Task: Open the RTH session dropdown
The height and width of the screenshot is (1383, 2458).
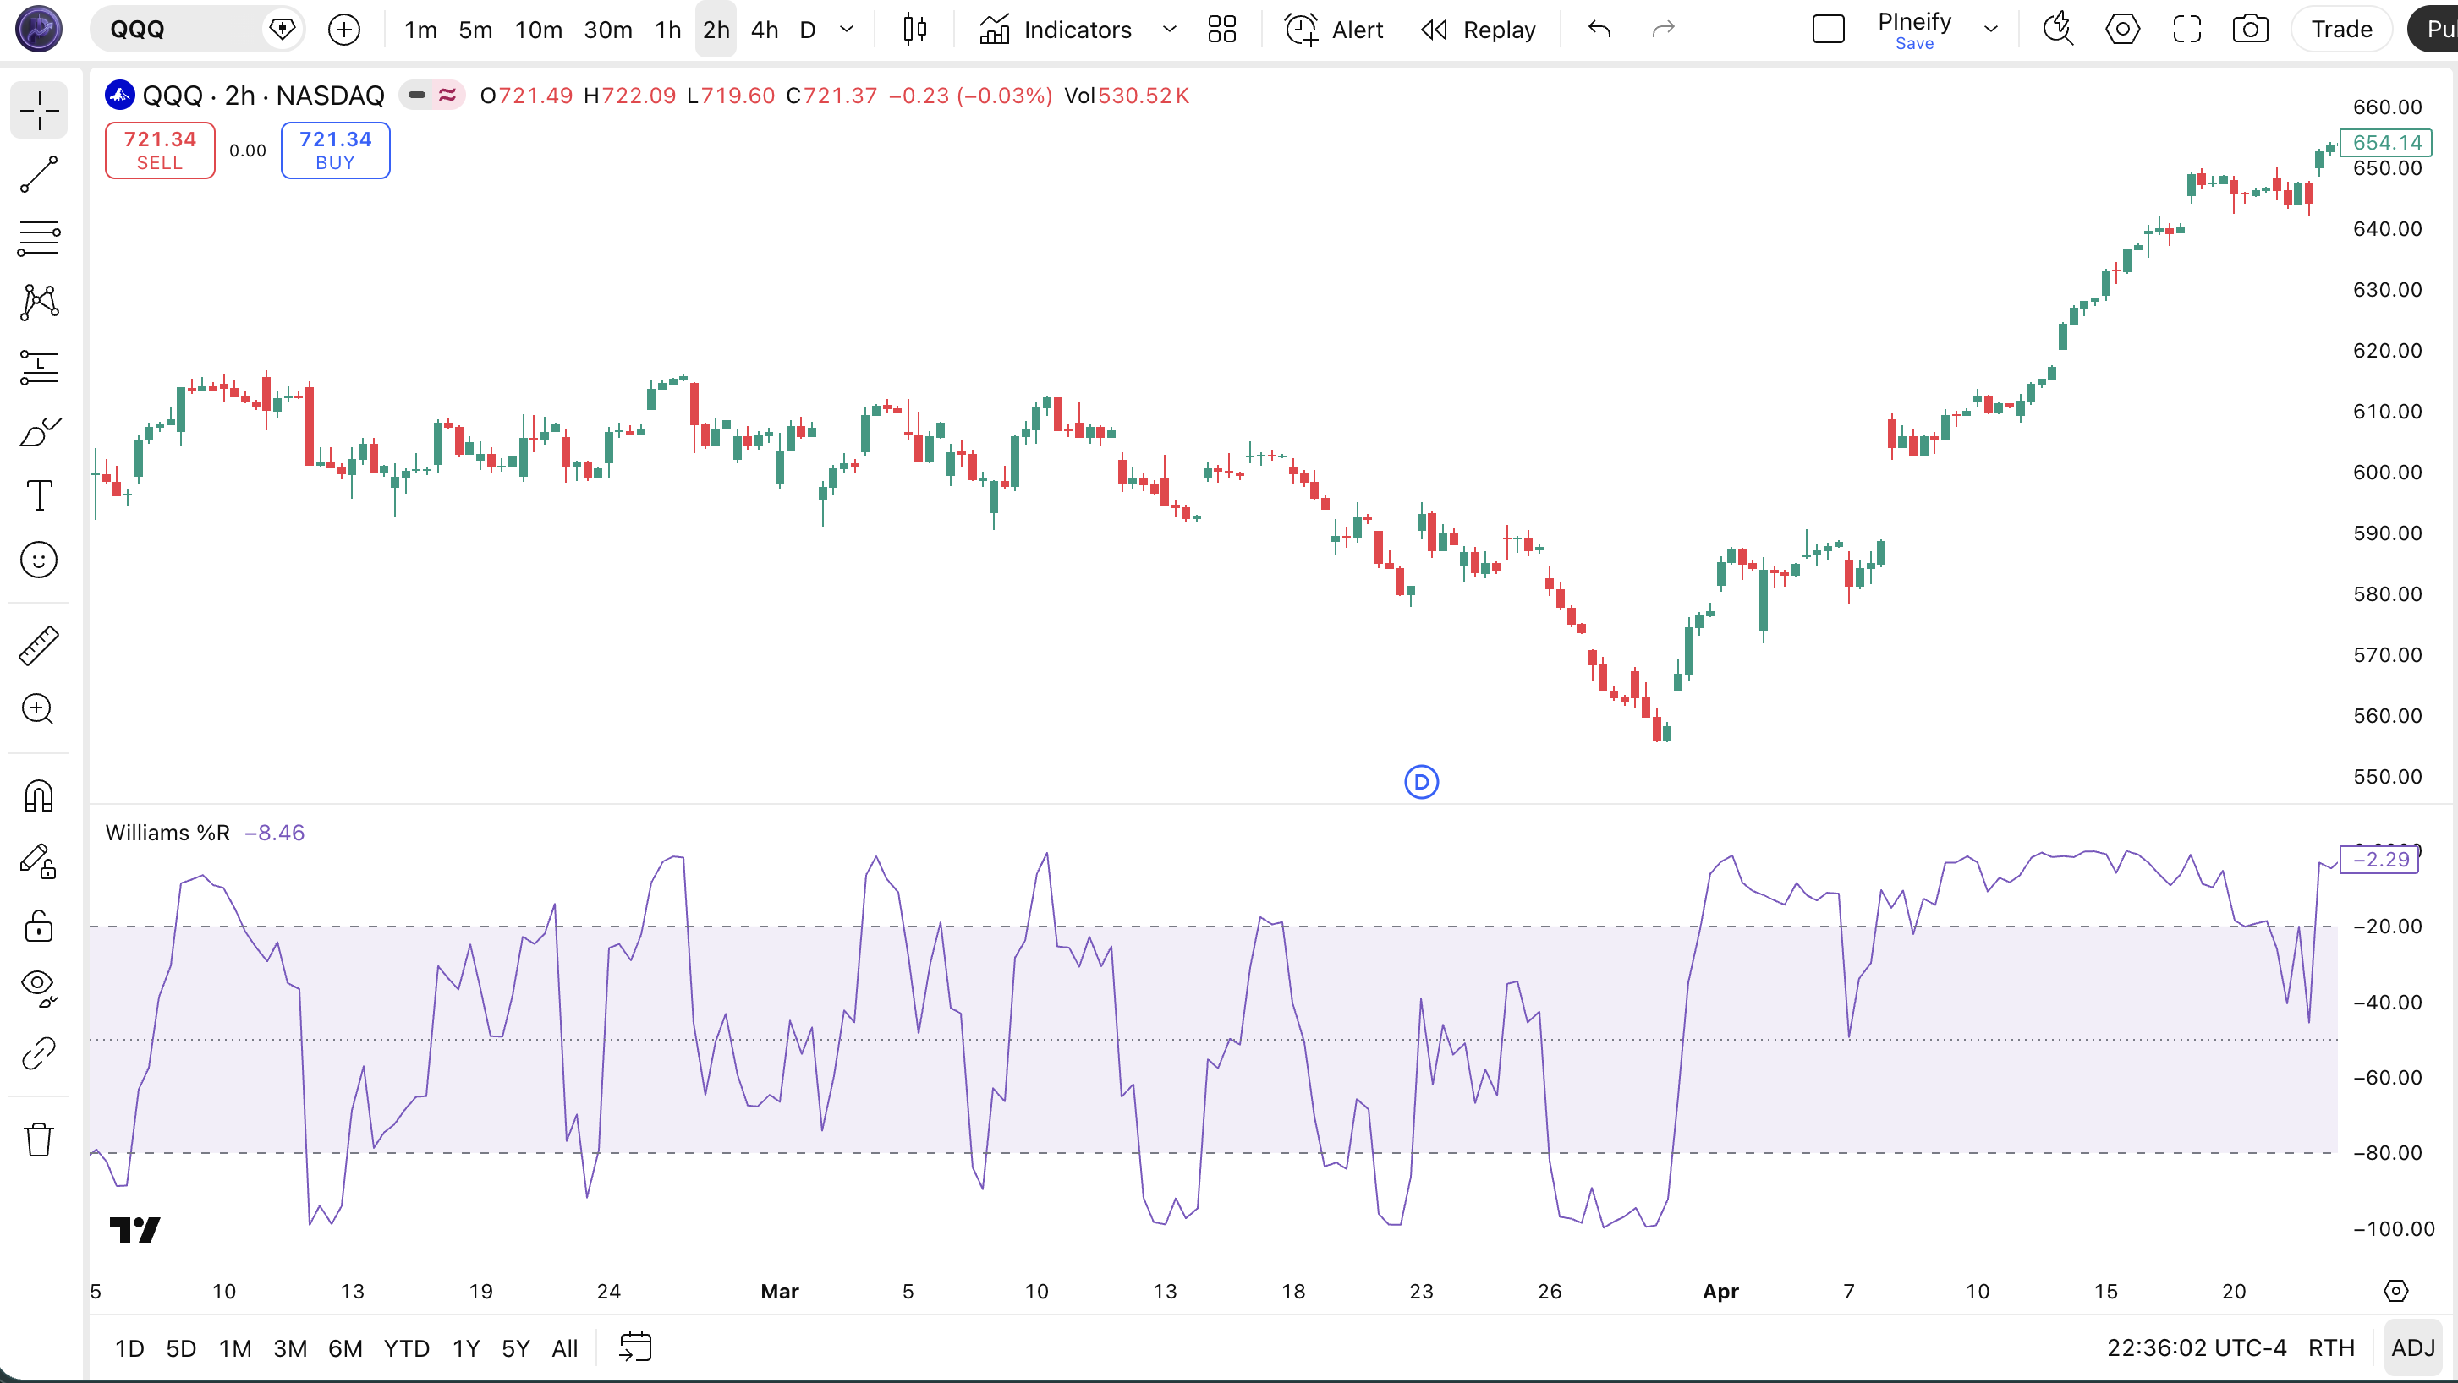Action: pos(2331,1347)
